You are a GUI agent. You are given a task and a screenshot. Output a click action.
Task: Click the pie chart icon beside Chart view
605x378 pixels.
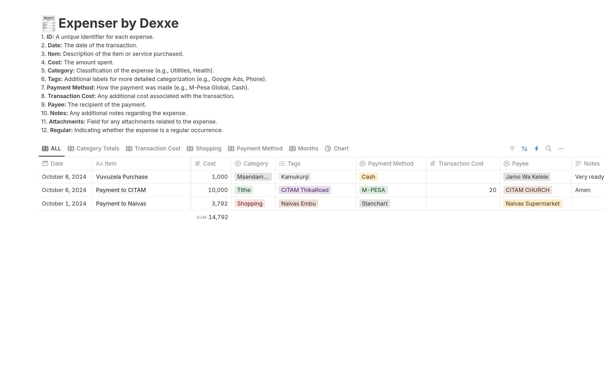point(328,148)
